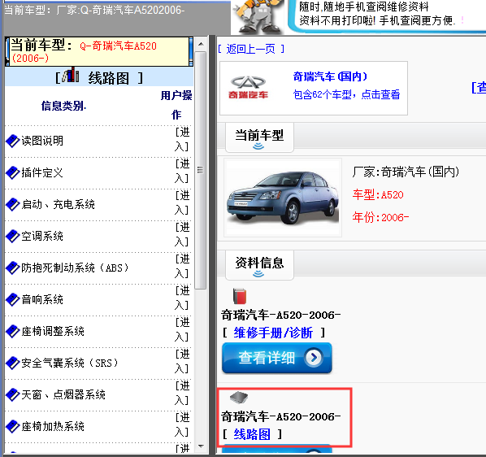Click the mechanic mascot image in banner

[x=258, y=17]
